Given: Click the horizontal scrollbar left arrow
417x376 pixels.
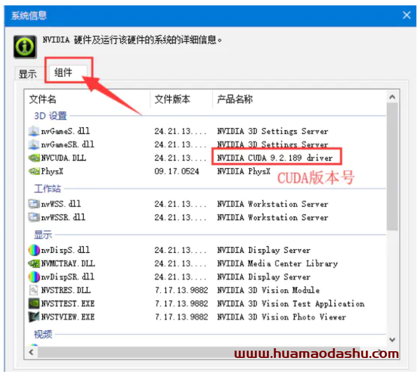Looking at the screenshot, I should pos(31,352).
